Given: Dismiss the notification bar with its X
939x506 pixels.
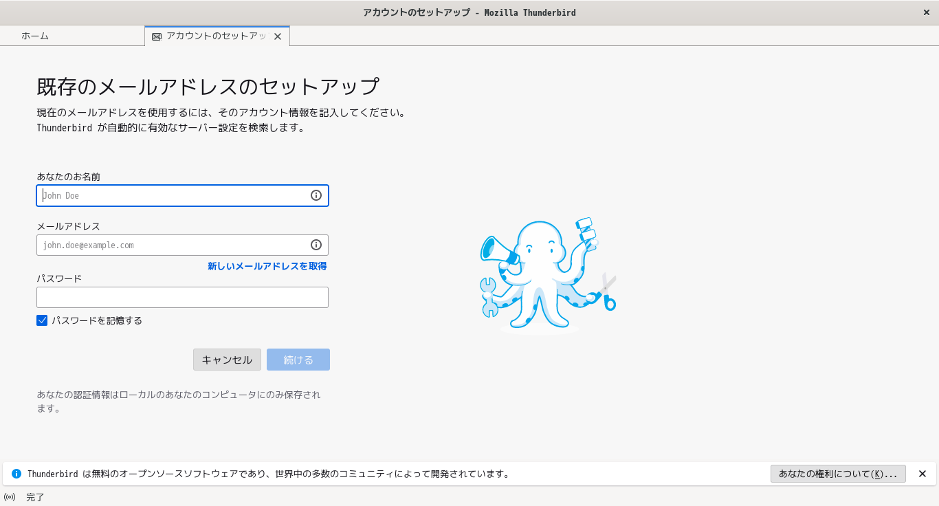Looking at the screenshot, I should [923, 474].
